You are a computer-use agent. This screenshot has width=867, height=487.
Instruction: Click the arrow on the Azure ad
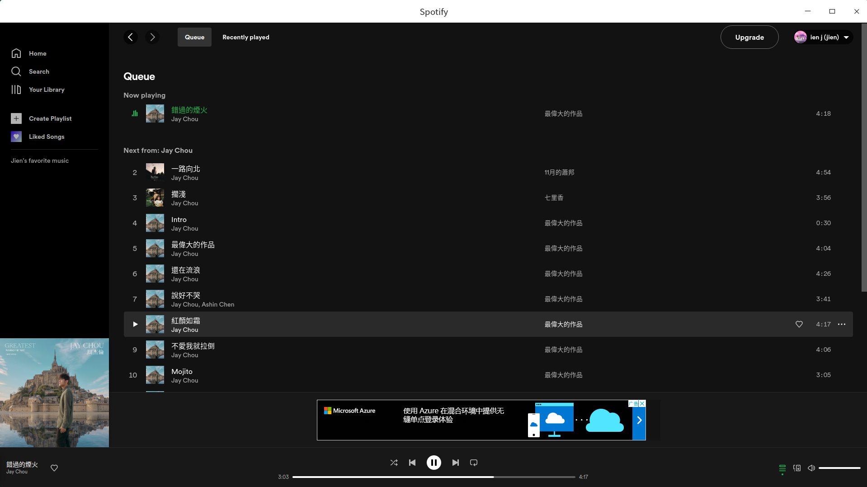coord(639,421)
